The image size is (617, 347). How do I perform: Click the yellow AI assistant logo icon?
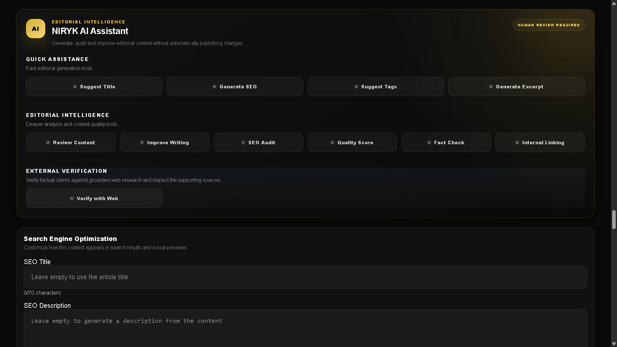36,29
